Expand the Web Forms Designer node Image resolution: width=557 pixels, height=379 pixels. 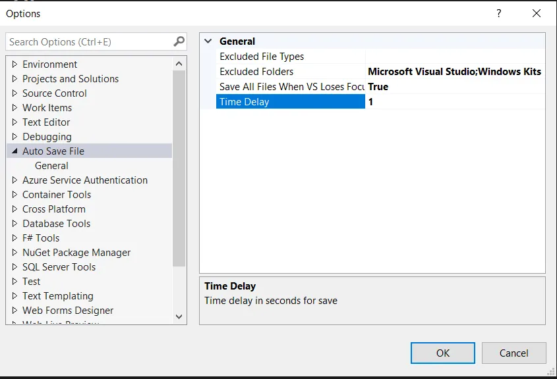pyautogui.click(x=15, y=310)
